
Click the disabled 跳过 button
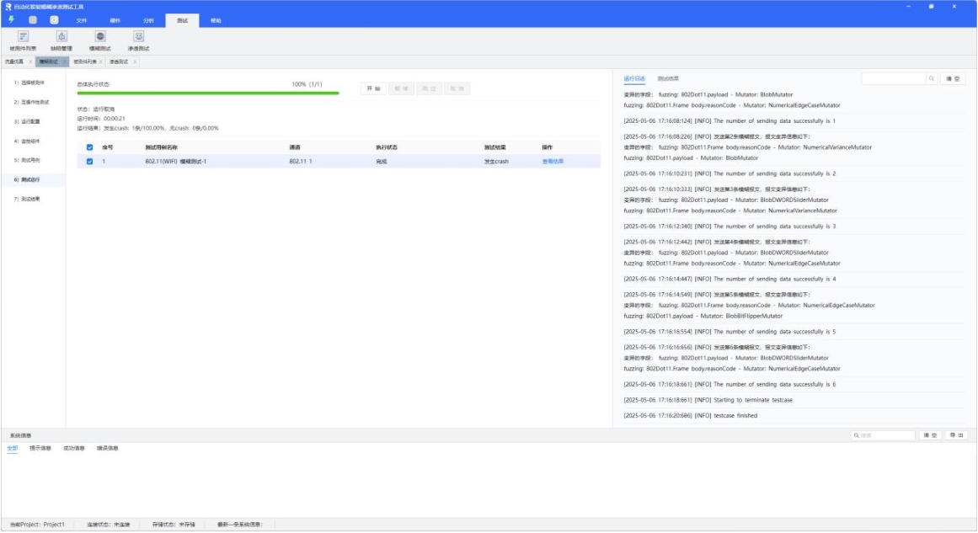pos(429,88)
